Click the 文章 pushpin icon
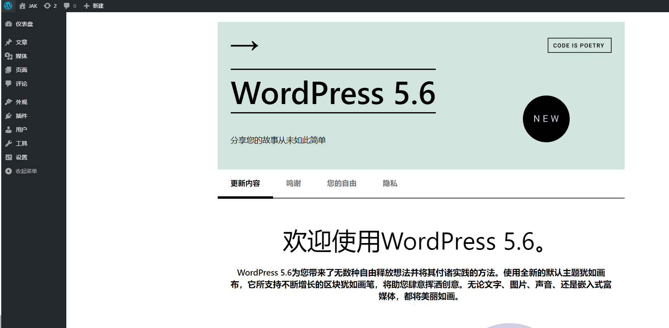Screen dimensions: 669x328 9,42
